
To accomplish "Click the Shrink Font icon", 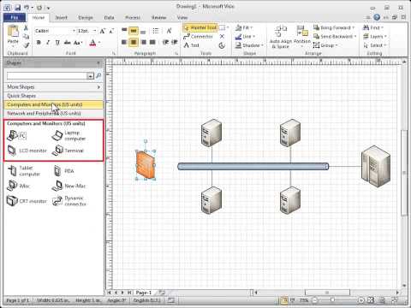I will click(111, 31).
